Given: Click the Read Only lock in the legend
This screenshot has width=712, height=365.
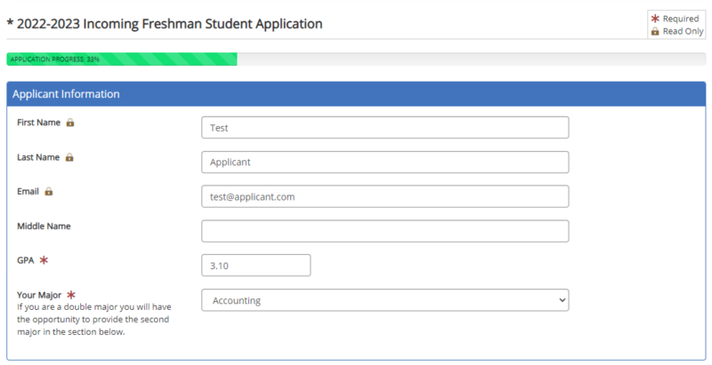Looking at the screenshot, I should tap(655, 31).
